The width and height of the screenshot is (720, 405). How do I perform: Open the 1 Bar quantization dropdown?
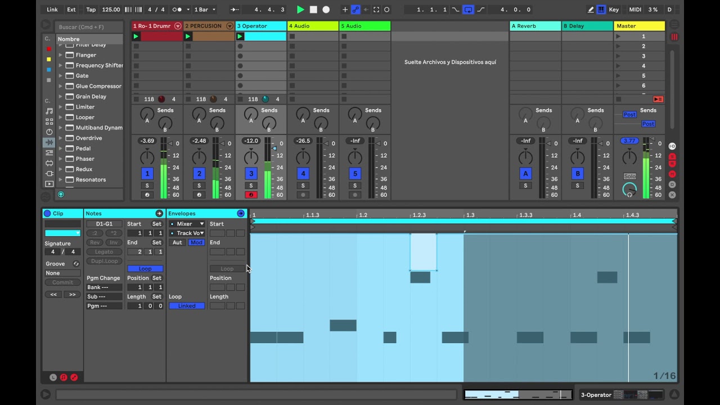coord(205,10)
